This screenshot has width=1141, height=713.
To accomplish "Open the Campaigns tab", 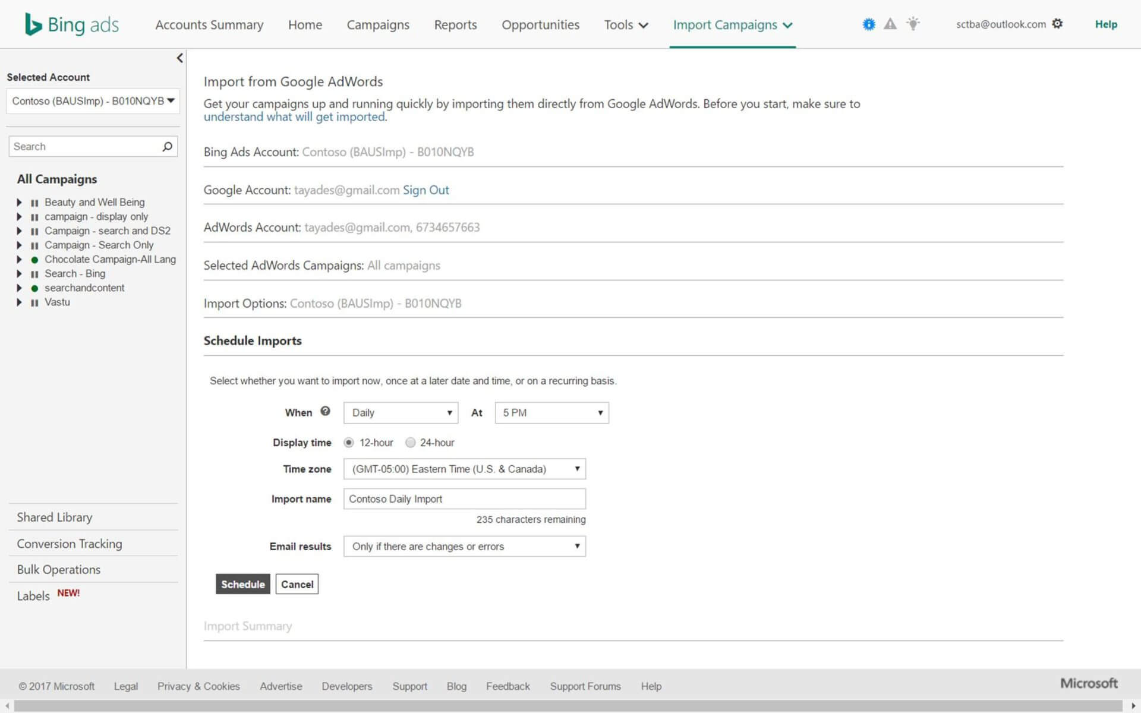I will pos(378,25).
